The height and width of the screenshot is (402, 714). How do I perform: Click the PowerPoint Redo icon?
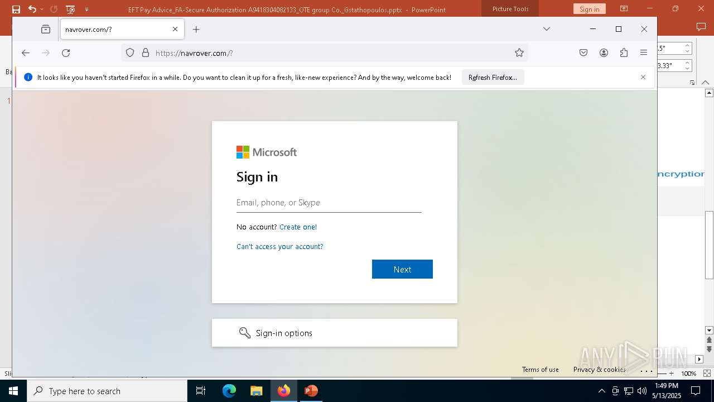coord(54,9)
